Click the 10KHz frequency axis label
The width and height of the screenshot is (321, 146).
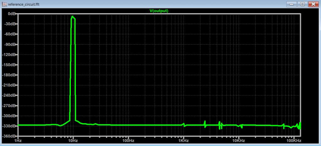point(238,141)
